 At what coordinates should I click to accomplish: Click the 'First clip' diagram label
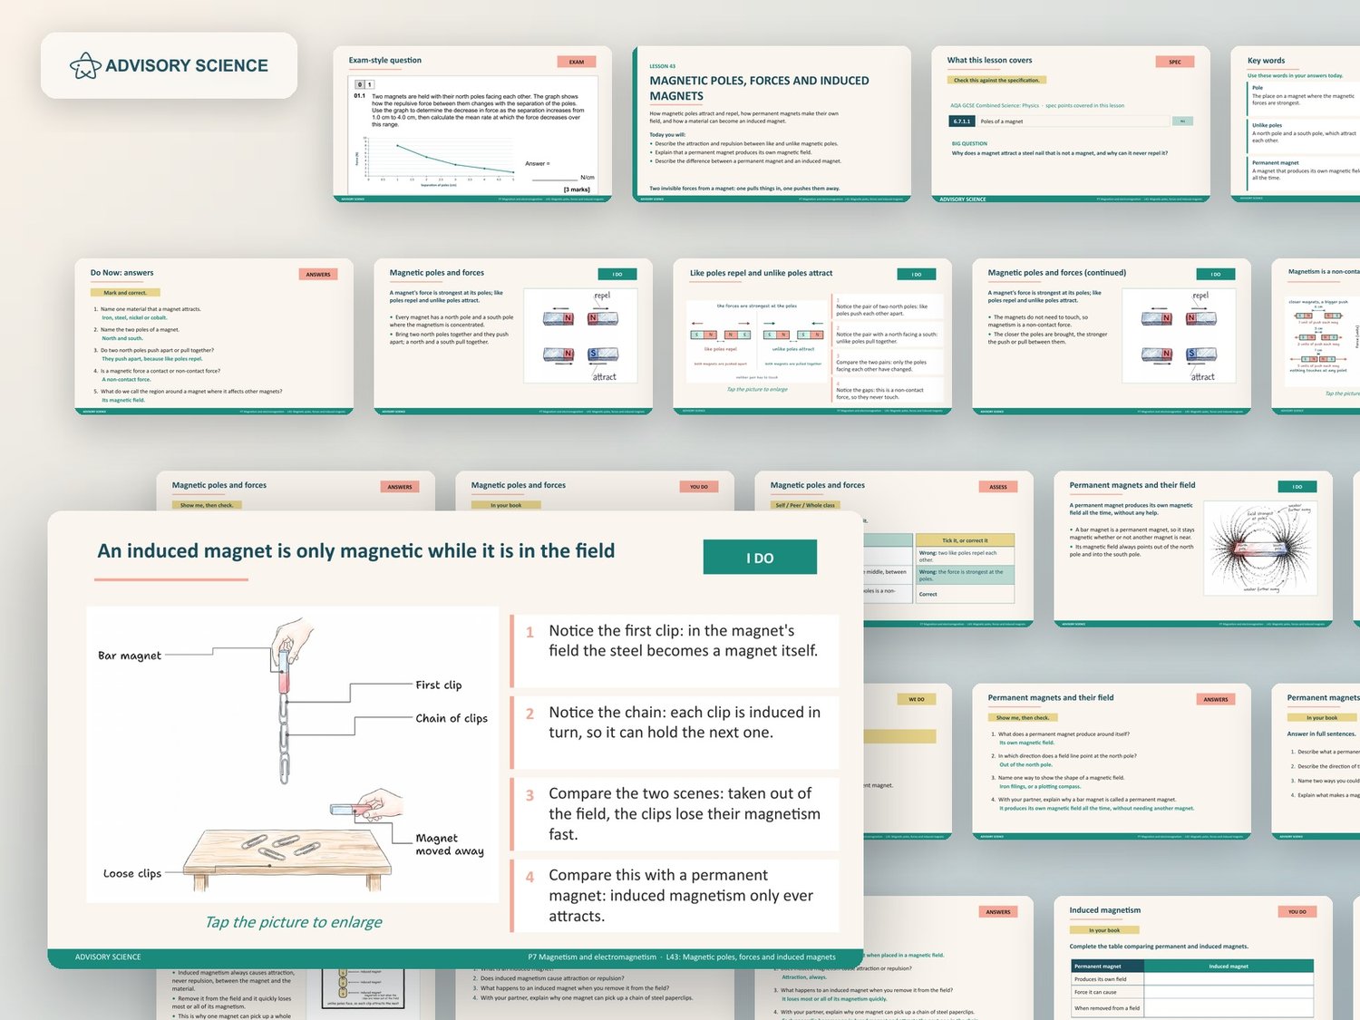439,685
